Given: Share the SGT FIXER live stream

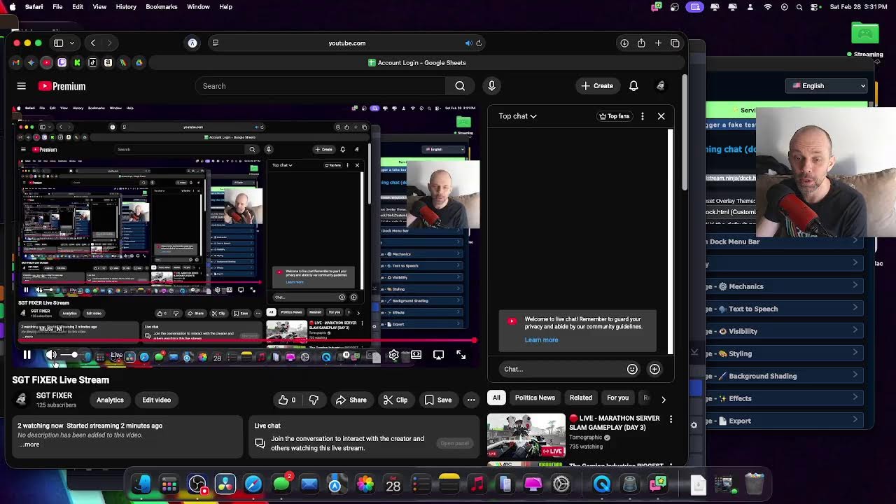Looking at the screenshot, I should (351, 400).
